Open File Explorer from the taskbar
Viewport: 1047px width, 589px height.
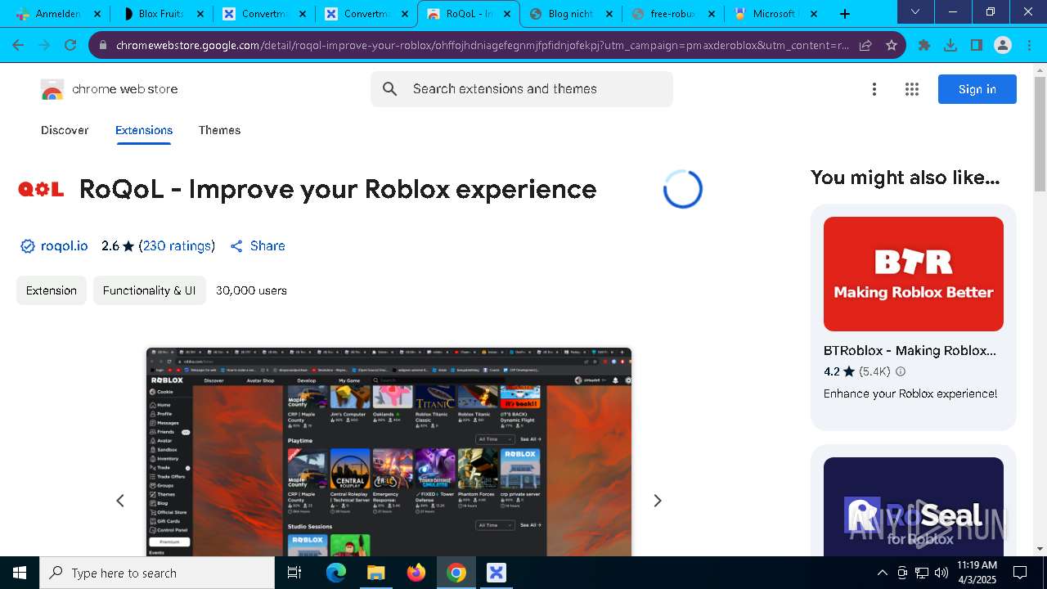[376, 573]
